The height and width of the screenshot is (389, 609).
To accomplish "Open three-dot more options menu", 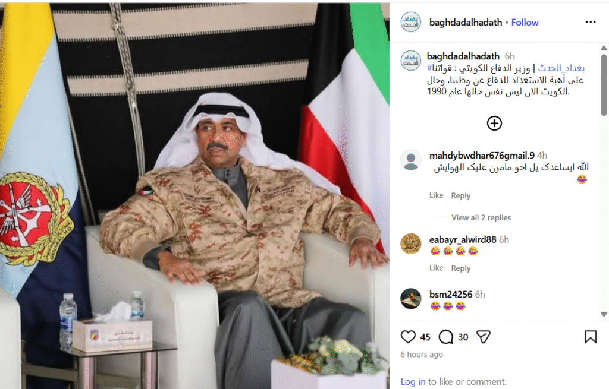I will pyautogui.click(x=591, y=22).
